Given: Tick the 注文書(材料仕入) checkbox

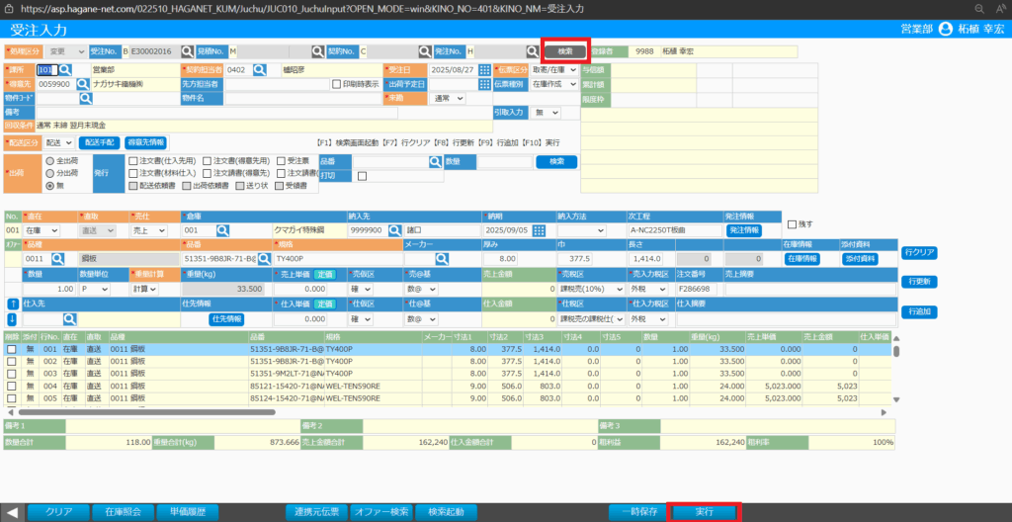Looking at the screenshot, I should tap(133, 173).
